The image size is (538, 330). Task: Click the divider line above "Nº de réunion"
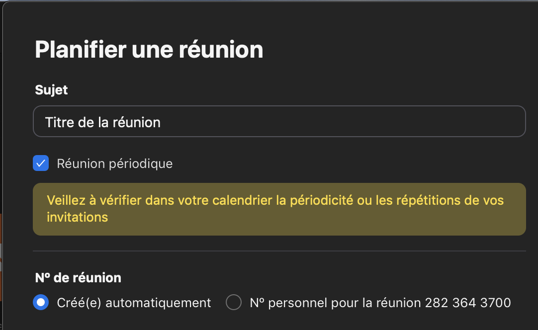[x=279, y=251]
